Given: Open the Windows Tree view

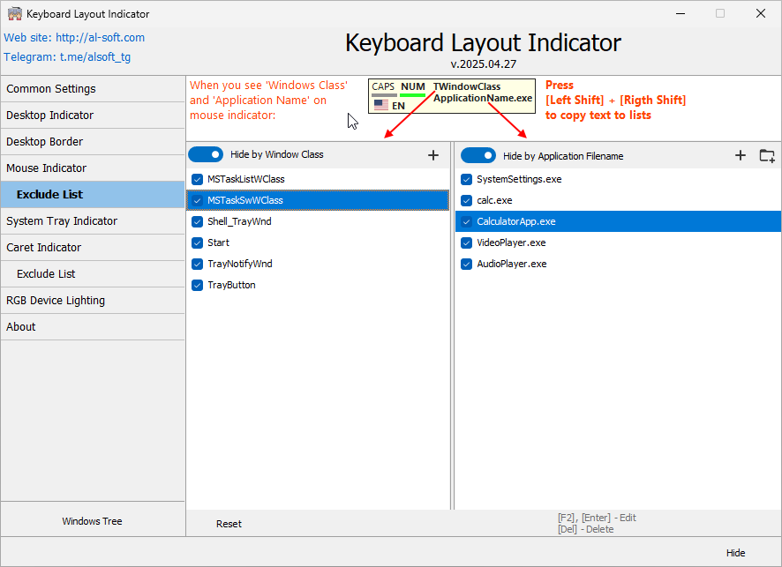Looking at the screenshot, I should (x=92, y=521).
